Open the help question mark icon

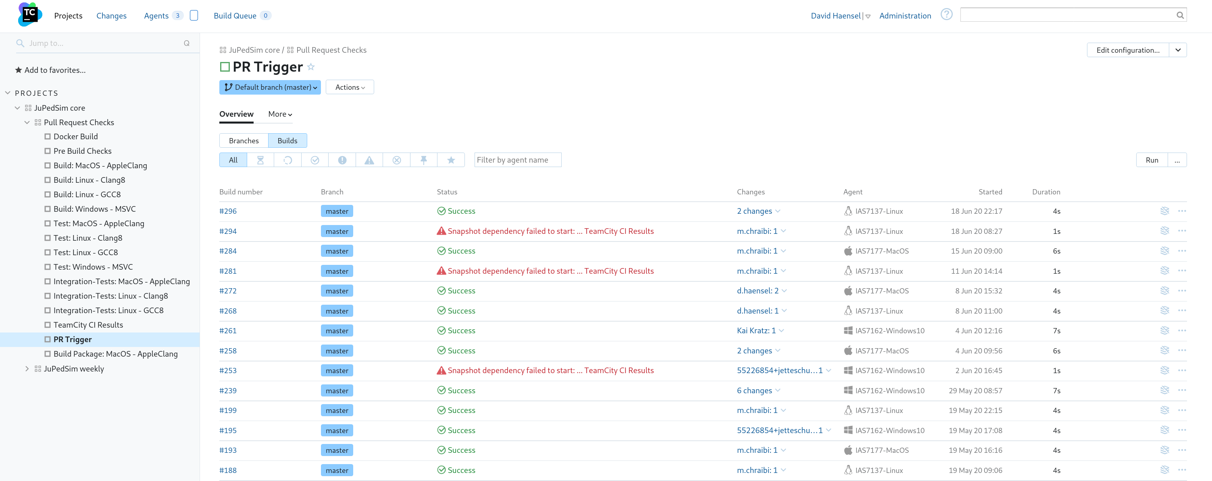pos(946,14)
